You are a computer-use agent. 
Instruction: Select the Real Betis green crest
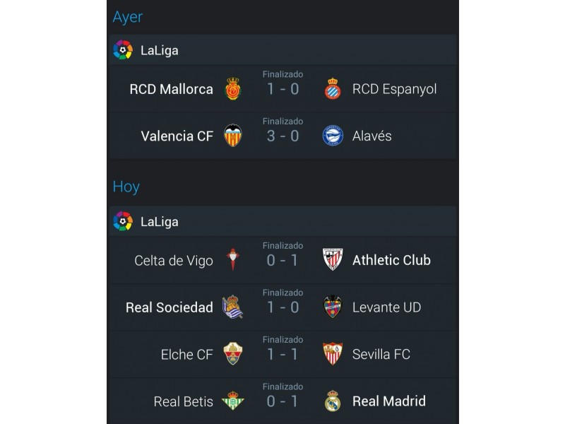233,401
